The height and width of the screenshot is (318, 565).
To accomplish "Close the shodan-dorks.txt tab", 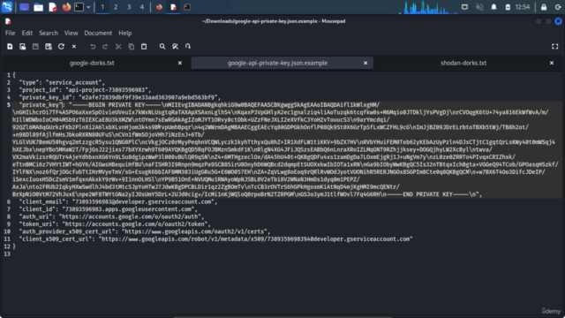I will click(551, 63).
